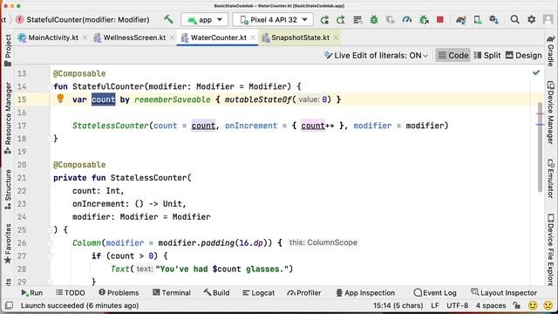Image resolution: width=558 pixels, height=314 pixels.
Task: Stop the running app with the red square
Action: click(440, 19)
